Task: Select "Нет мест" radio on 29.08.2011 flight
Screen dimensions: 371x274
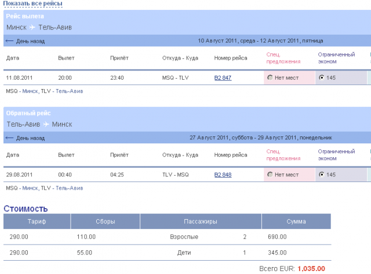Action: point(270,175)
